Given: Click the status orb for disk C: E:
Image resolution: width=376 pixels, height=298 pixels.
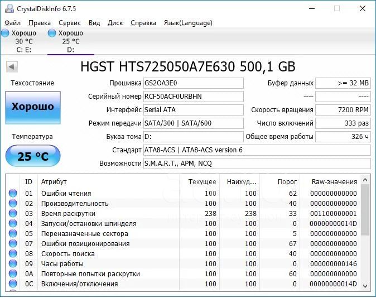Looking at the screenshot, I should pos(5,33).
